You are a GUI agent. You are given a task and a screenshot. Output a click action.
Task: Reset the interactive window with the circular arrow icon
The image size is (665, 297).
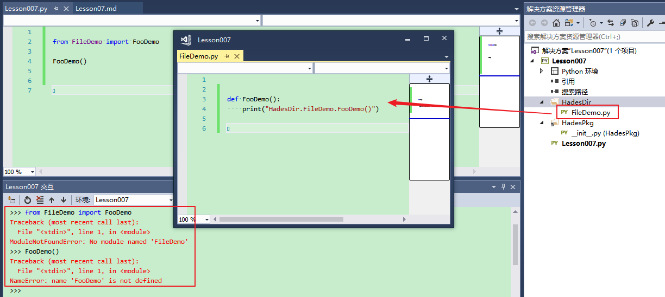(28, 200)
